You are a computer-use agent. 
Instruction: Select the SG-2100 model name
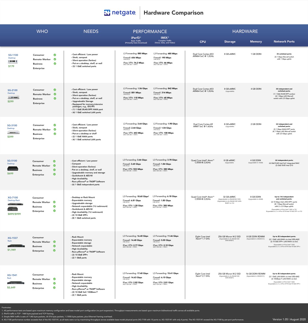click(12, 90)
